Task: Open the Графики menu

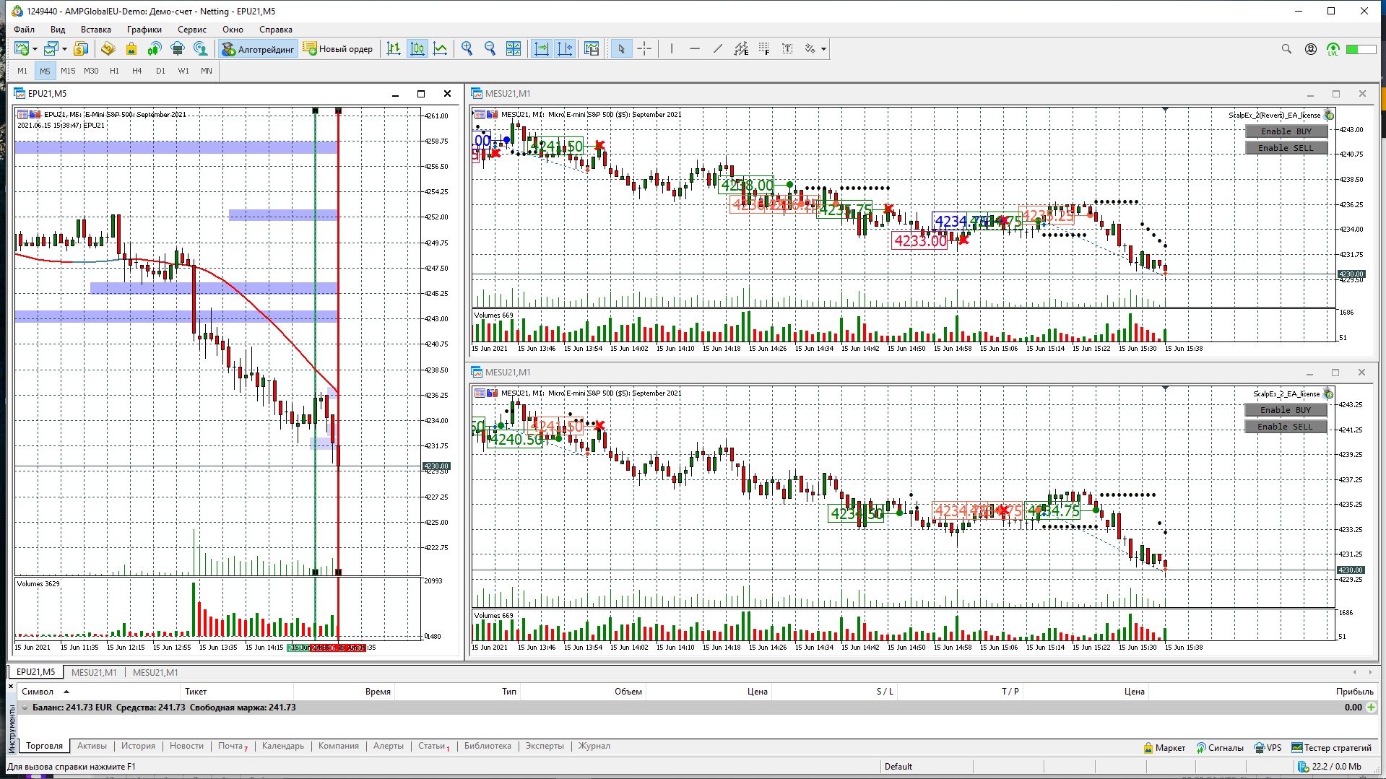Action: (x=144, y=30)
